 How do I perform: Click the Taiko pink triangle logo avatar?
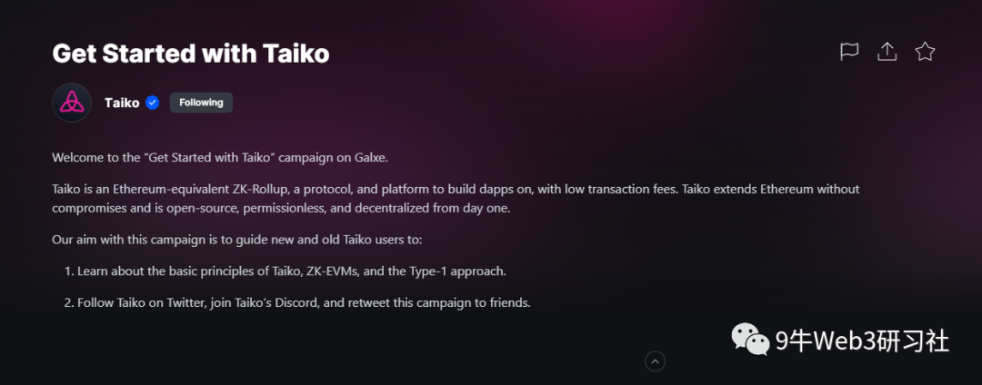coord(71,103)
